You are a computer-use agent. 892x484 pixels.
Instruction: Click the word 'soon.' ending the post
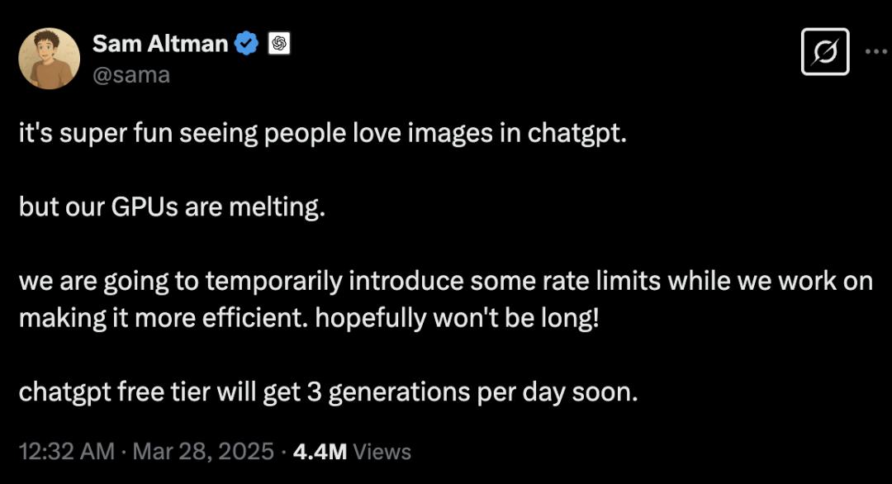[x=605, y=392]
